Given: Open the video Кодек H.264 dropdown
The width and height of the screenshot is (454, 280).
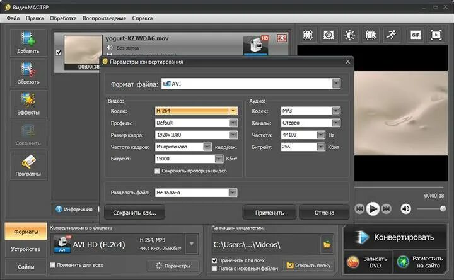Looking at the screenshot, I should 233,111.
